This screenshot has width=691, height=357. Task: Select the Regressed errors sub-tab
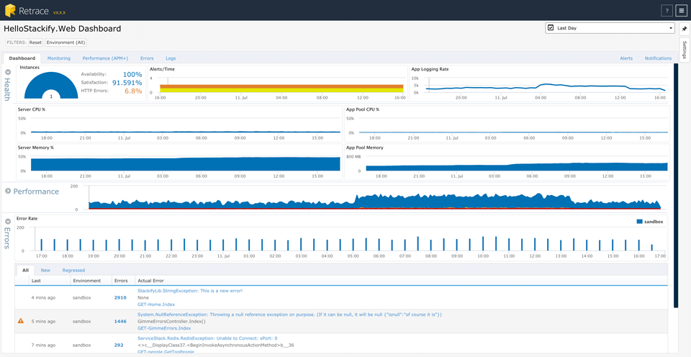pyautogui.click(x=73, y=270)
